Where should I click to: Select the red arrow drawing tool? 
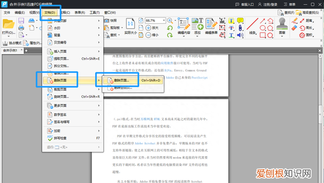click(263, 21)
